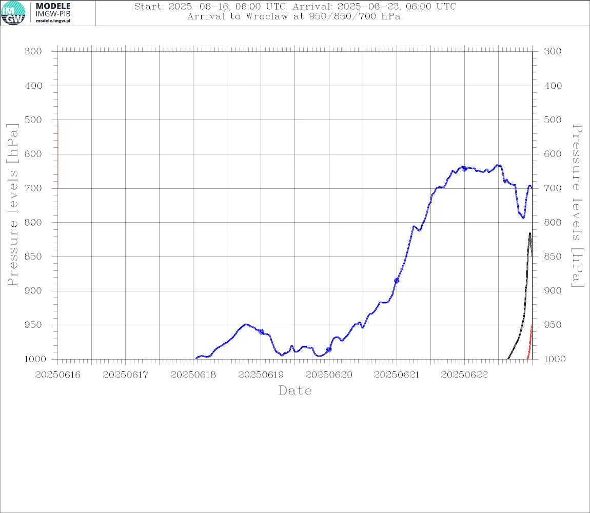Image resolution: width=590 pixels, height=513 pixels.
Task: Click the right 'Pressure levels [hPa]' axis title
Action: click(578, 206)
